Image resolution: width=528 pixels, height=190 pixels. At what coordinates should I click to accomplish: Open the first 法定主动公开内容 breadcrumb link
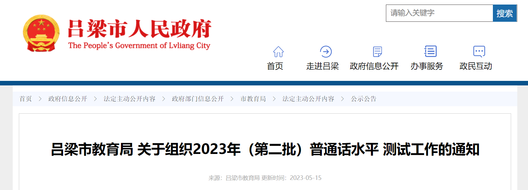129,99
